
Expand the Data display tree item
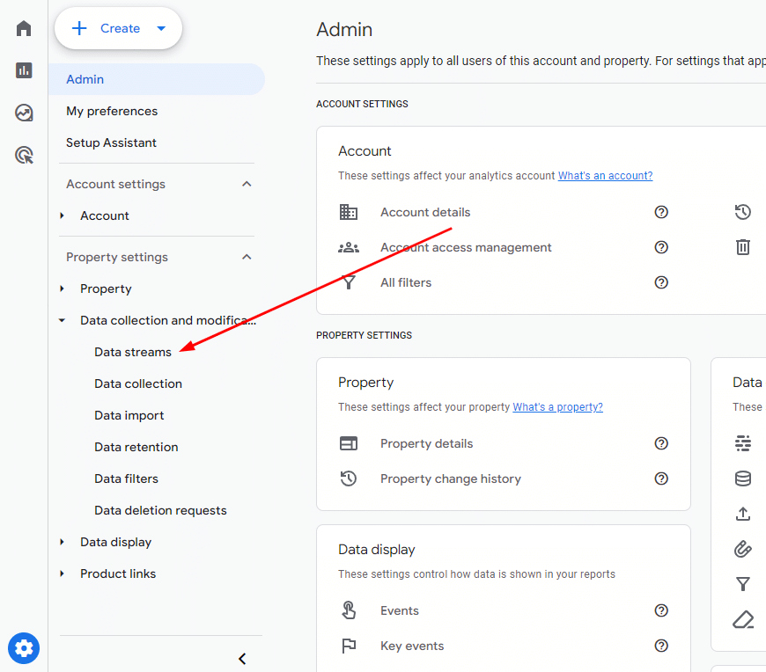click(62, 542)
